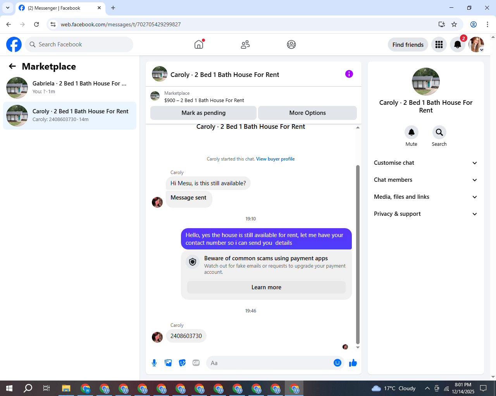The image size is (496, 396).
Task: Click listing thumbnail in right panel
Action: (x=426, y=82)
